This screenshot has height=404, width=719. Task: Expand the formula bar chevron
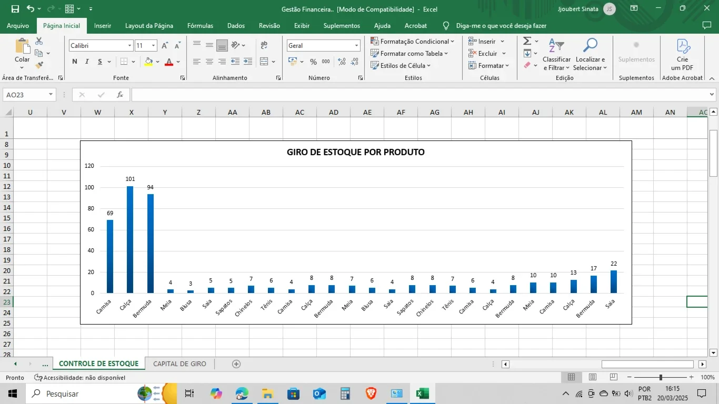tap(712, 95)
